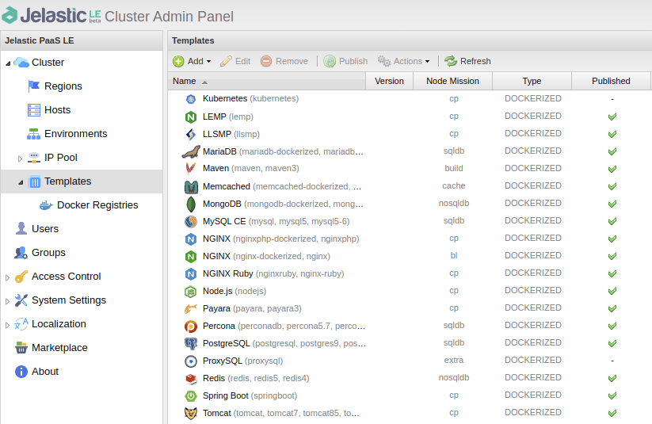Refresh the templates list

pyautogui.click(x=467, y=62)
